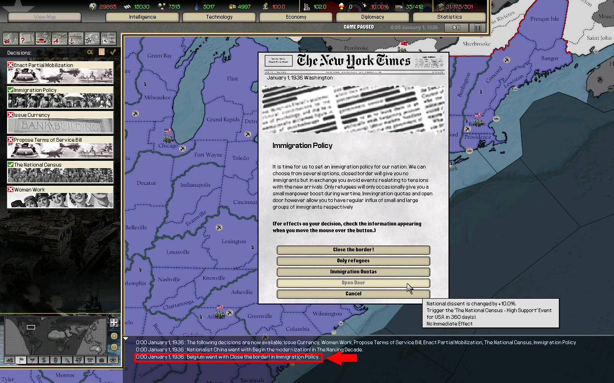Screen dimensions: 614x383
Task: Open the Intelligence tab
Action: [x=142, y=17]
